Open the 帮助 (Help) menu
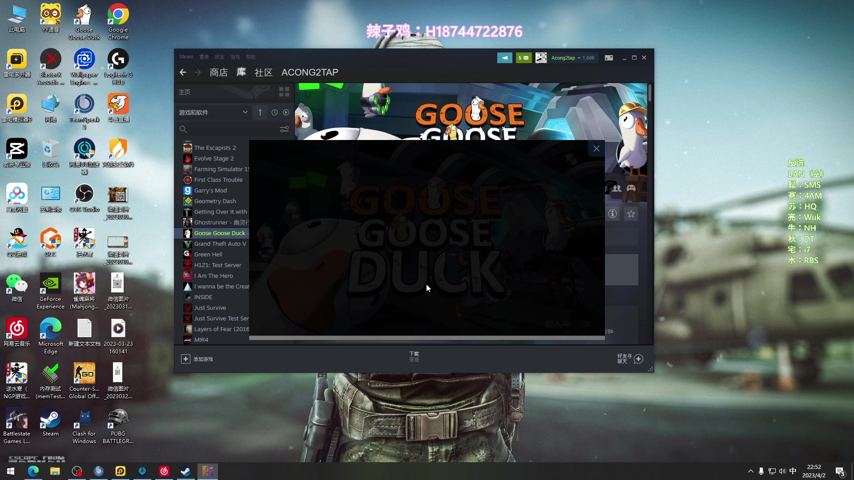The height and width of the screenshot is (480, 854). pos(251,57)
